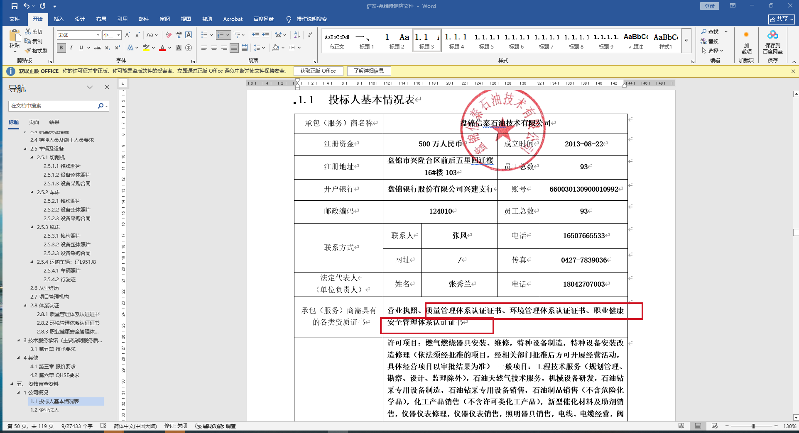799x433 pixels.
Task: Expand the styles gallery
Action: [x=686, y=41]
